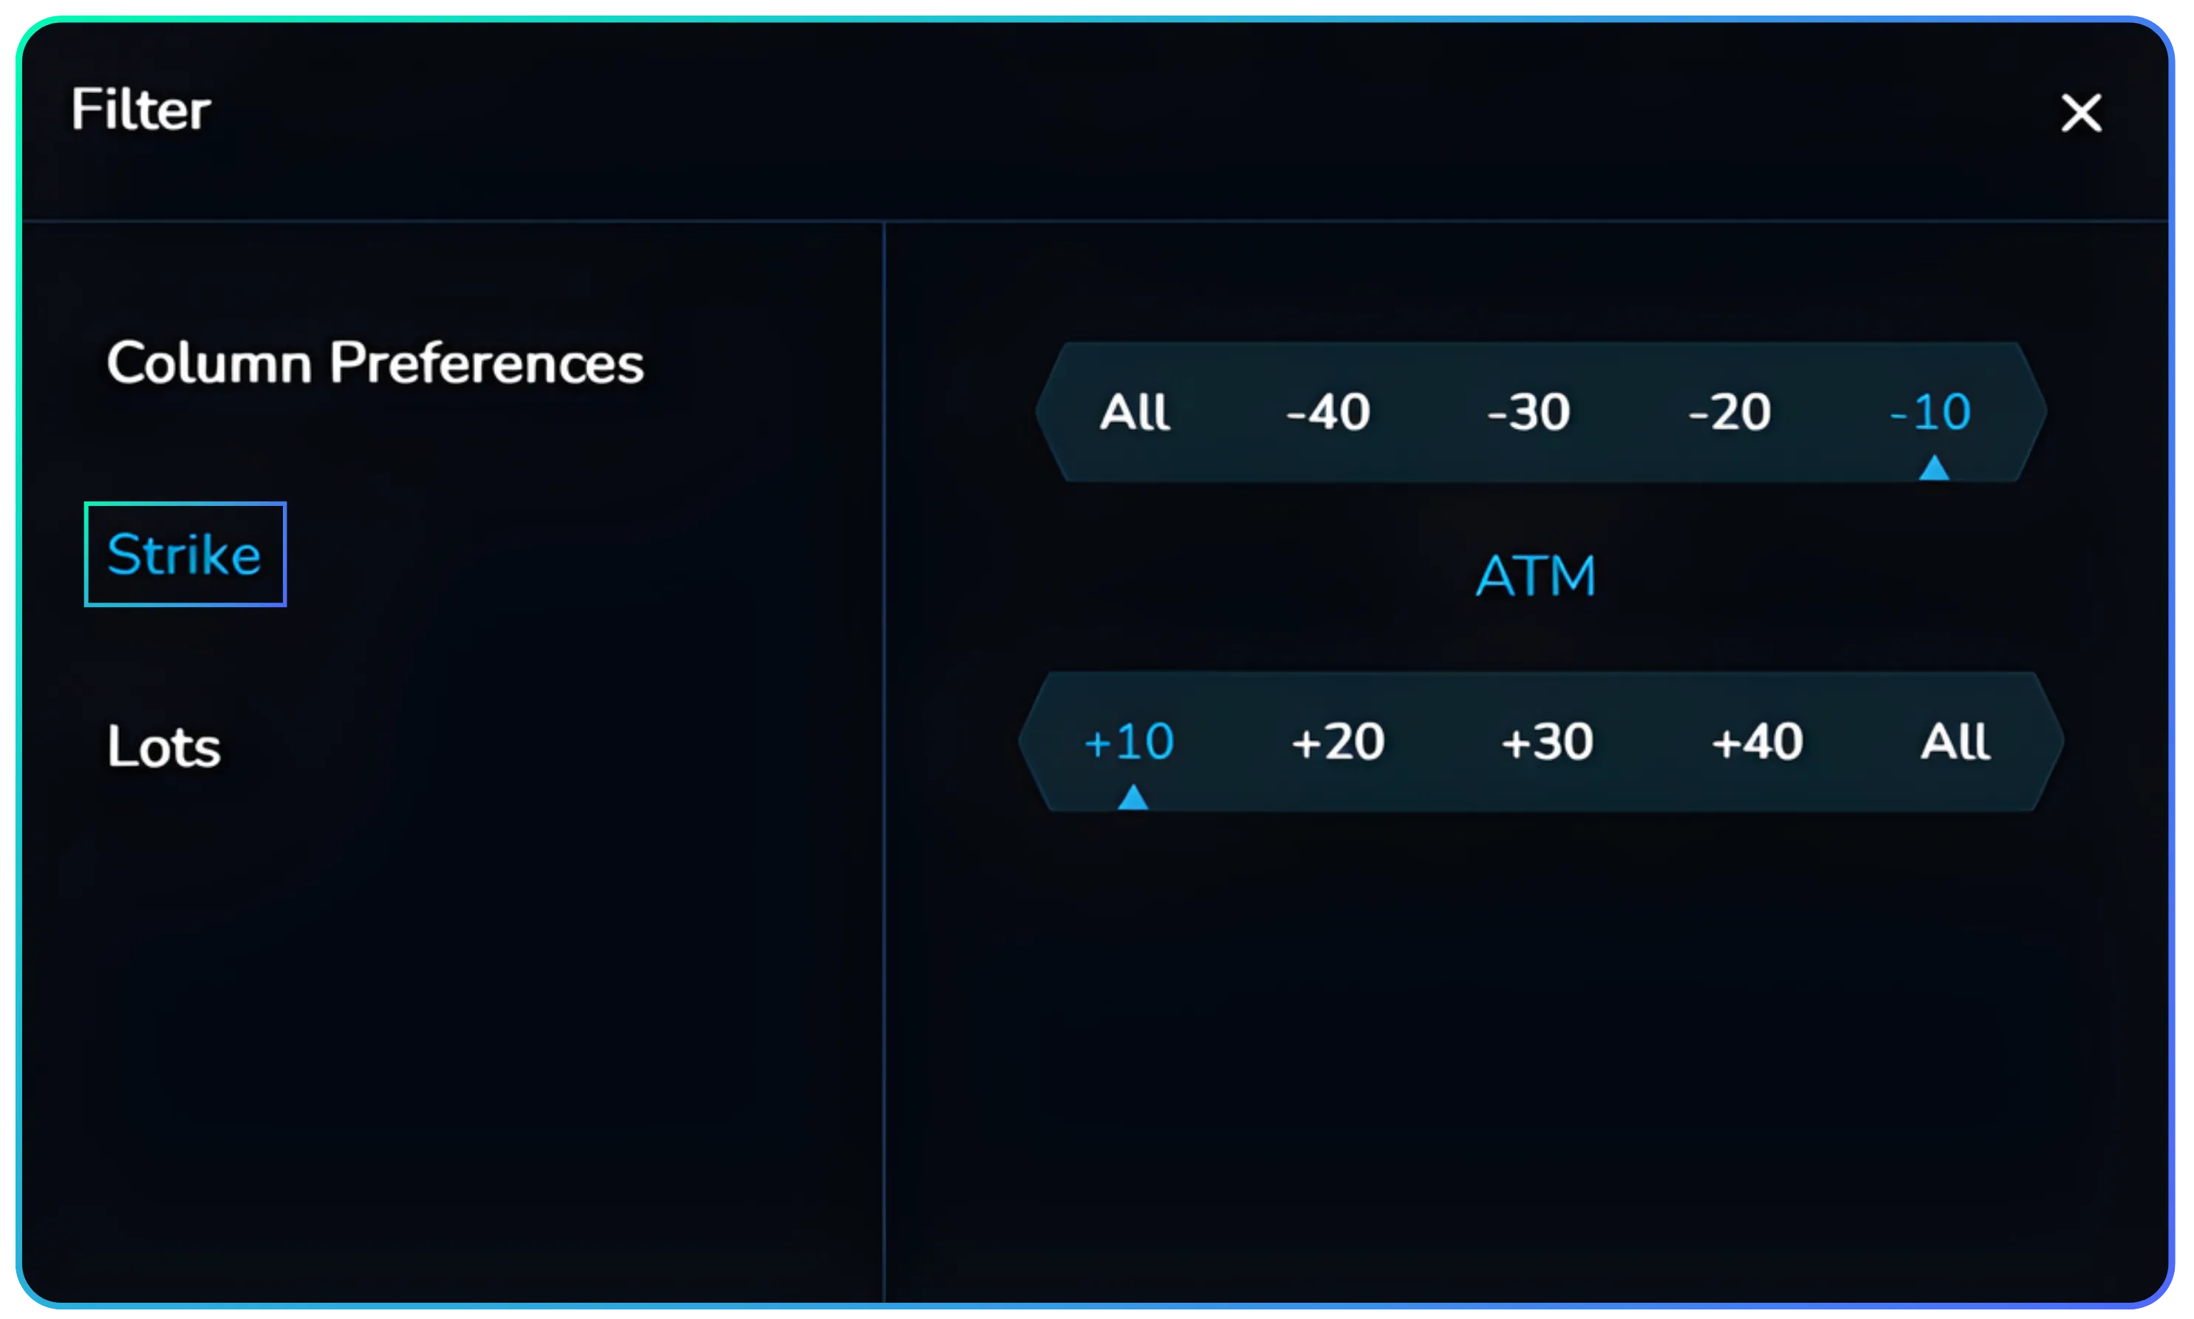Select All strikes above ATM
Image resolution: width=2194 pixels, height=1319 pixels.
[1955, 741]
